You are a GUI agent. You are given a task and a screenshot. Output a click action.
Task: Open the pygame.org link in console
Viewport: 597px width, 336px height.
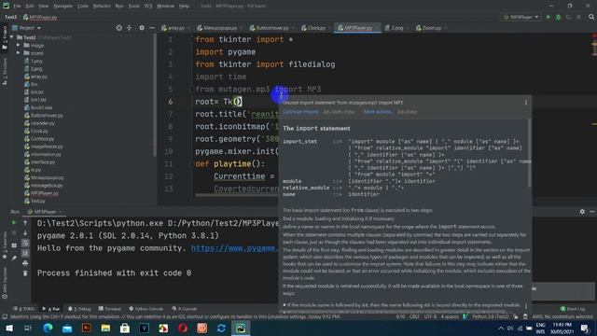[234, 248]
